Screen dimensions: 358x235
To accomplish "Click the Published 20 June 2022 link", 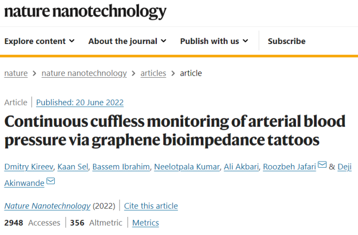I will [x=80, y=102].
